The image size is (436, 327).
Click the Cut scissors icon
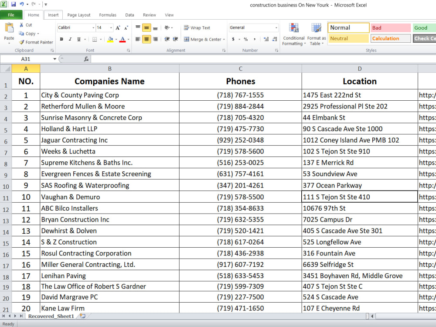(21, 25)
